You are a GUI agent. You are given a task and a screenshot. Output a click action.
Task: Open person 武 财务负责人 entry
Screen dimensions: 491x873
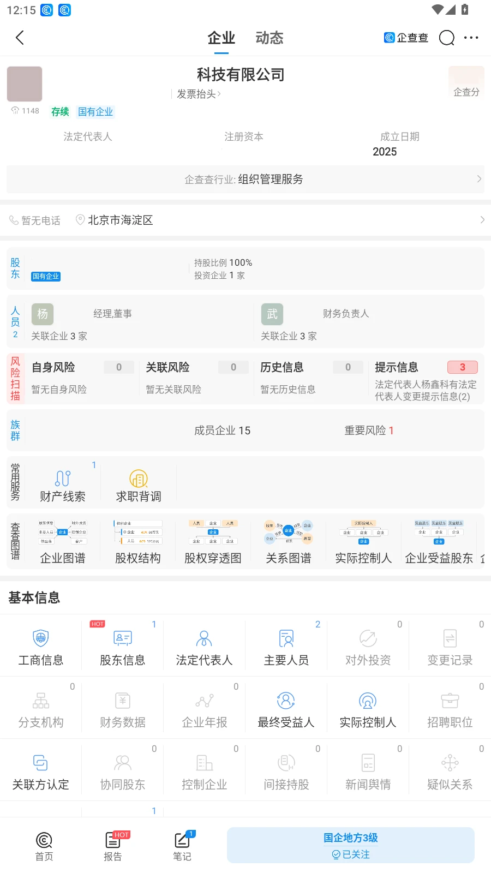pos(369,321)
